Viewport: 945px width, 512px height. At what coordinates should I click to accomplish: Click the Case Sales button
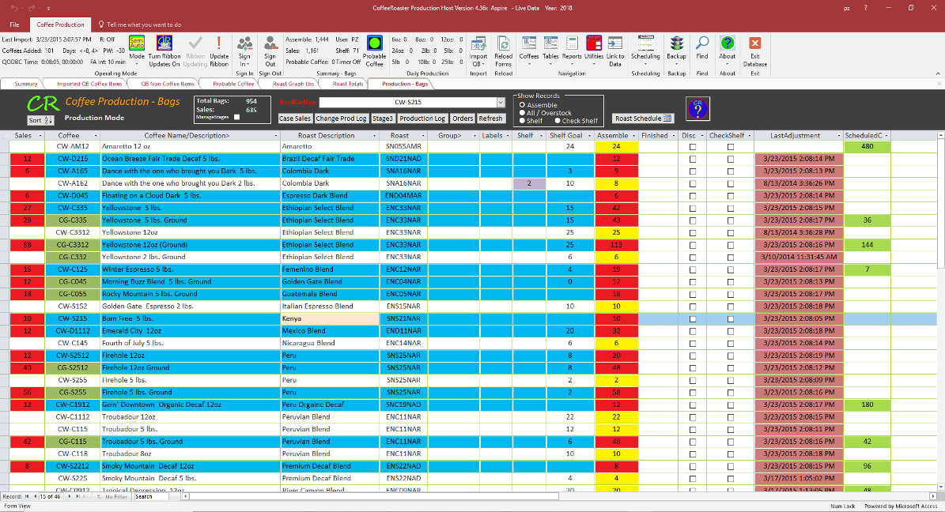[x=295, y=119]
